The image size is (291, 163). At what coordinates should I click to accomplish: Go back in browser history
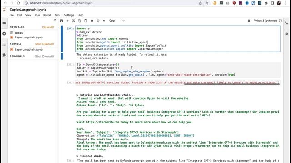pyautogui.click(x=5, y=3)
